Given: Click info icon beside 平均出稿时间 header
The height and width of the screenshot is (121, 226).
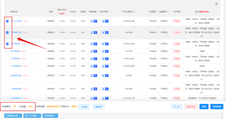Looking at the screenshot, I should coord(134,12).
